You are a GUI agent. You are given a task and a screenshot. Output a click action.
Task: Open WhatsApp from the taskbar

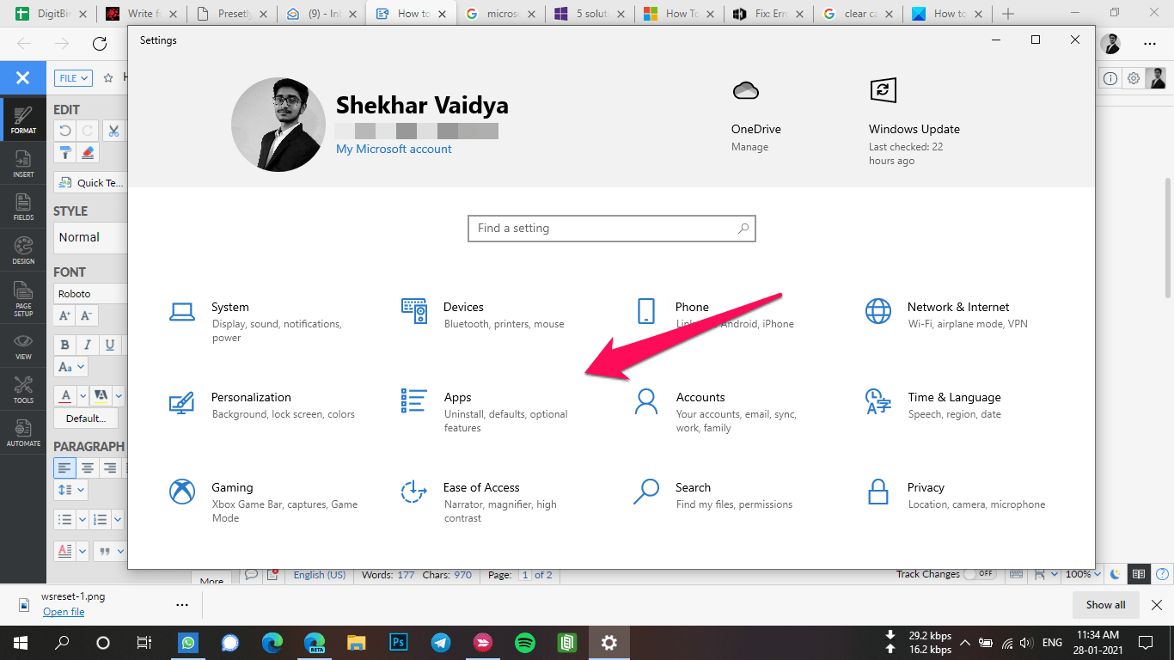tap(188, 642)
